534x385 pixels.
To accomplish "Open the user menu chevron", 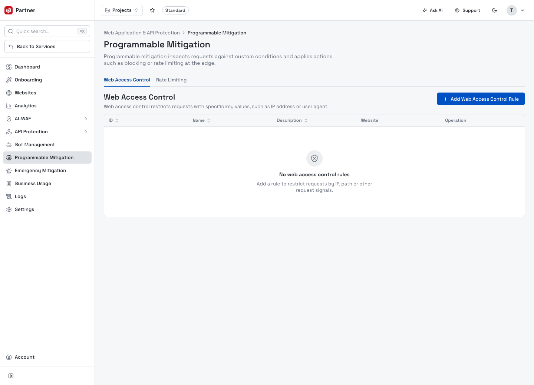I will 523,10.
